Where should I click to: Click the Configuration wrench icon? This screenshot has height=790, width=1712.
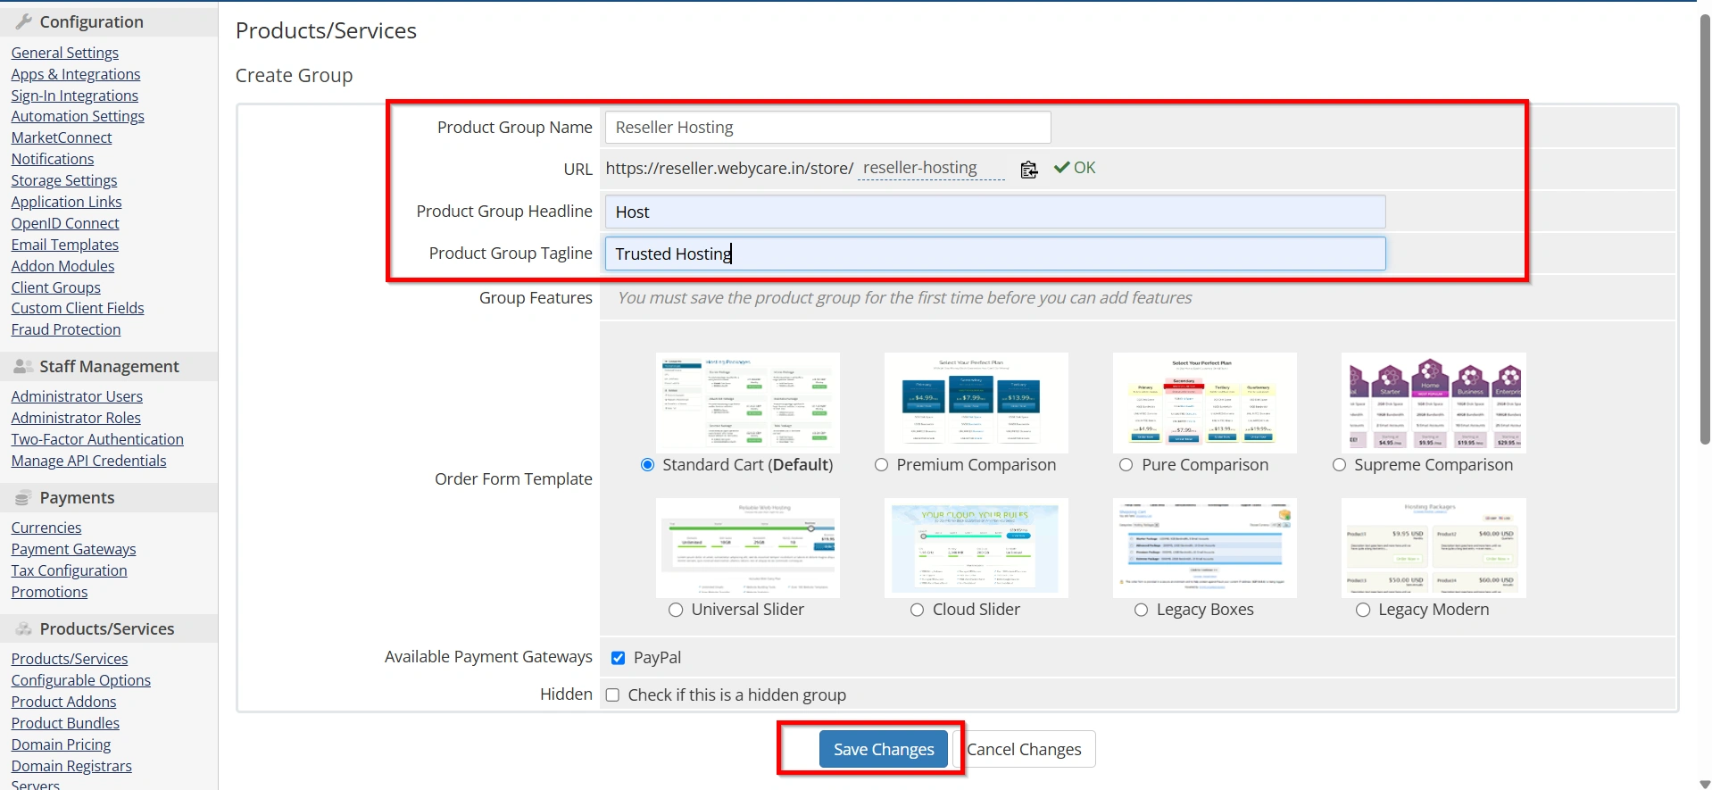pyautogui.click(x=24, y=21)
